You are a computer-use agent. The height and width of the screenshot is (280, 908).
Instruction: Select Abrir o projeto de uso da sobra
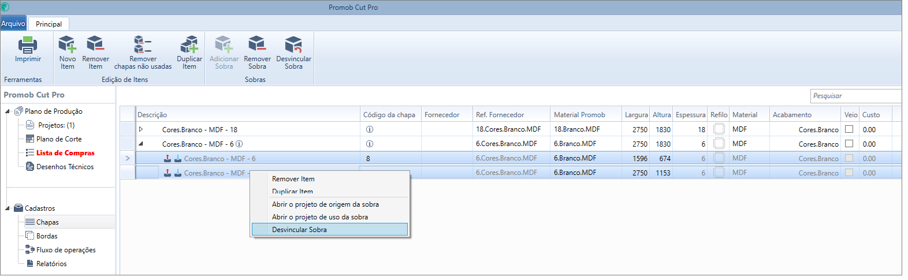330,217
